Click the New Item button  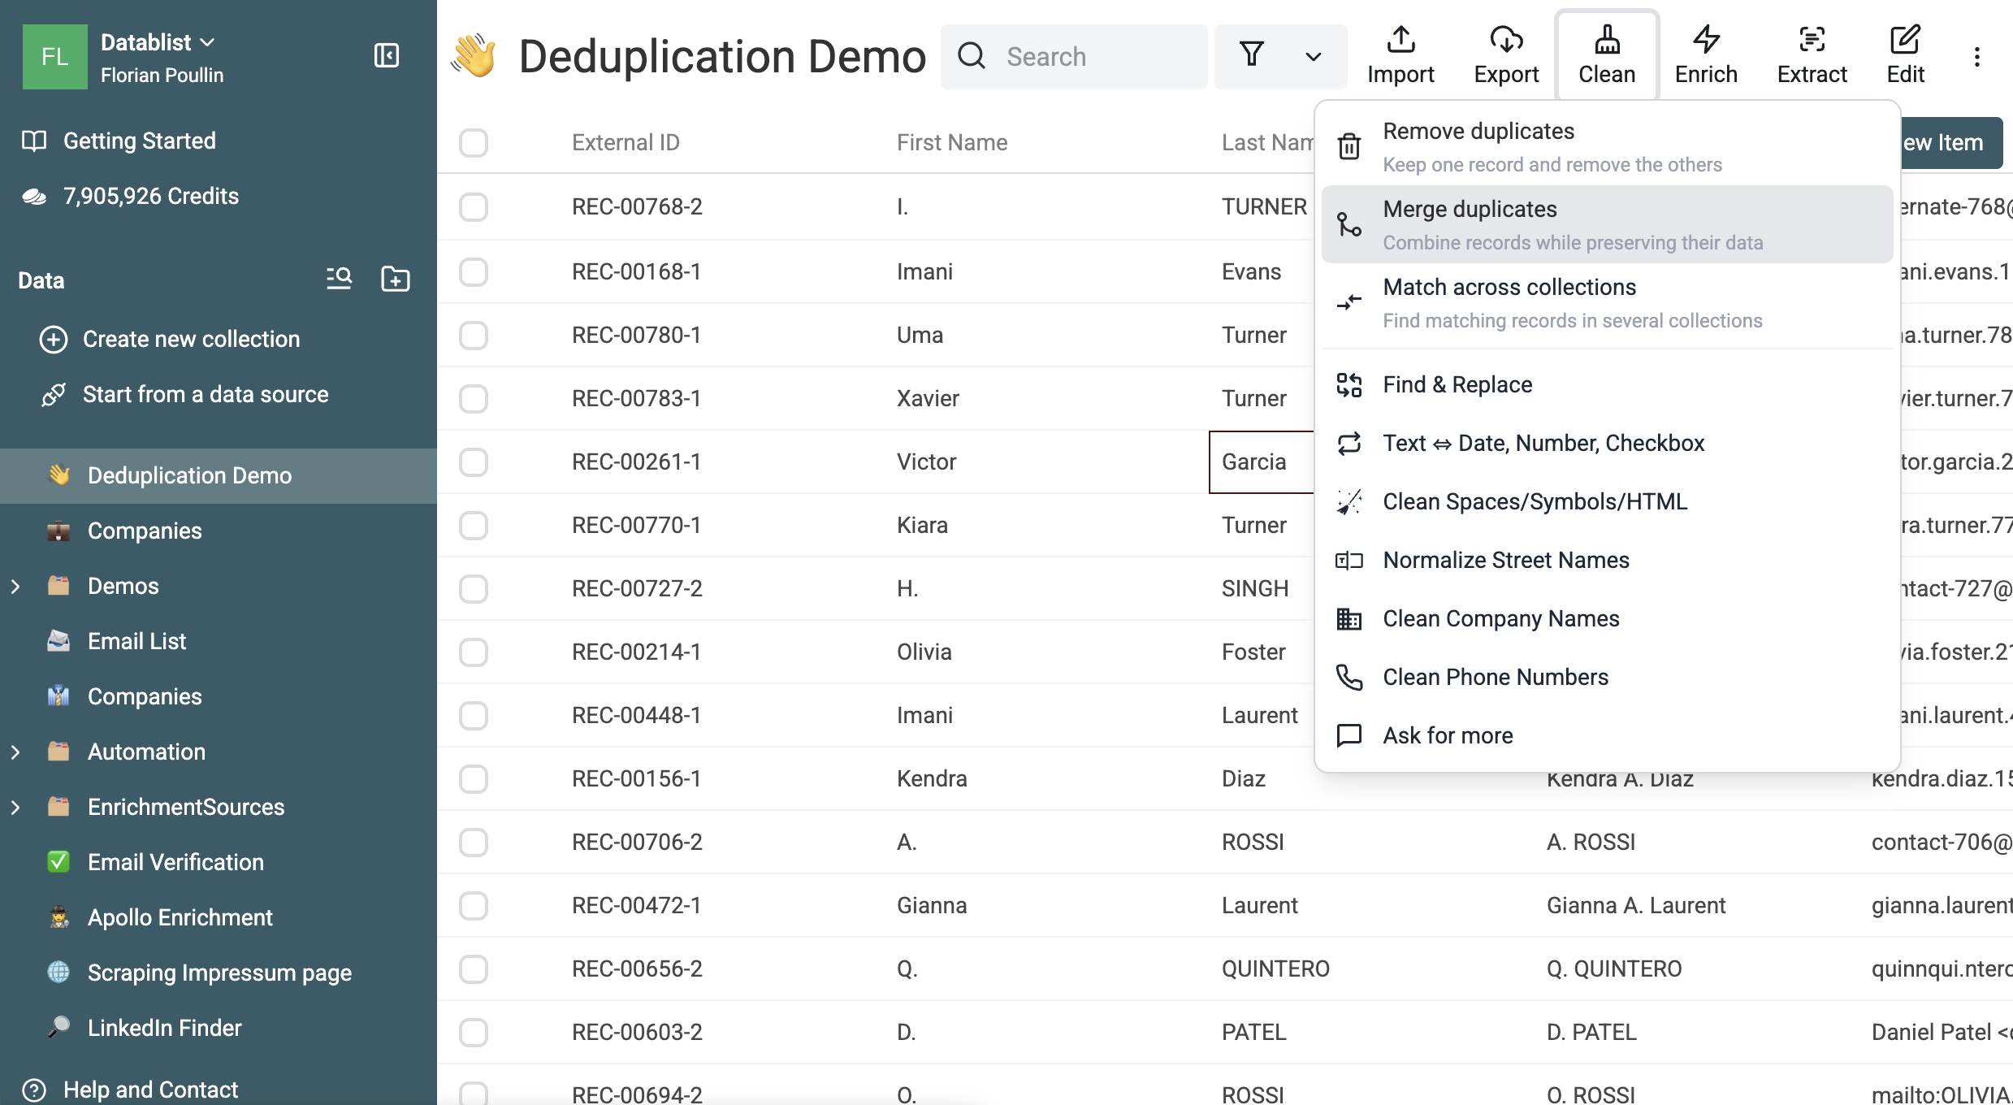click(1951, 143)
